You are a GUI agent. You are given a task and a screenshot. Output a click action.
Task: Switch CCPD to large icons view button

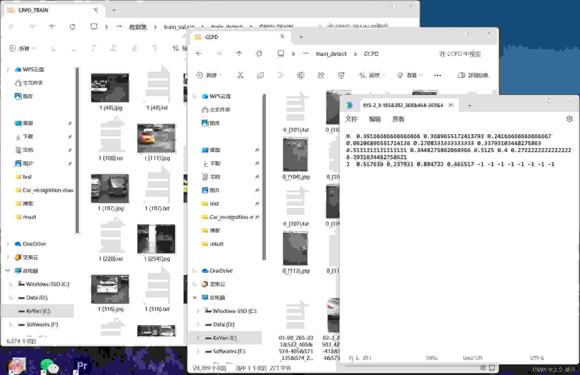[x=492, y=367]
